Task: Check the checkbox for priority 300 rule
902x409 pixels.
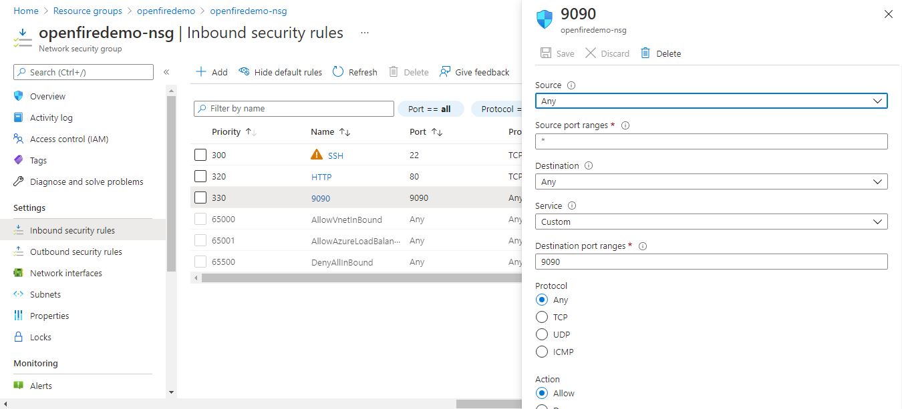Action: [x=200, y=155]
